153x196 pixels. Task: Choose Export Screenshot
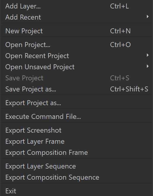(x=76, y=130)
